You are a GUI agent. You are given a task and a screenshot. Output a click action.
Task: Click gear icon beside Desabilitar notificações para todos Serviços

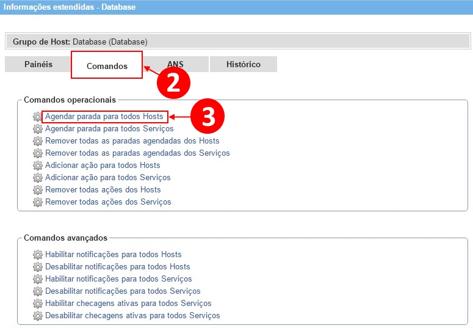[x=38, y=291]
